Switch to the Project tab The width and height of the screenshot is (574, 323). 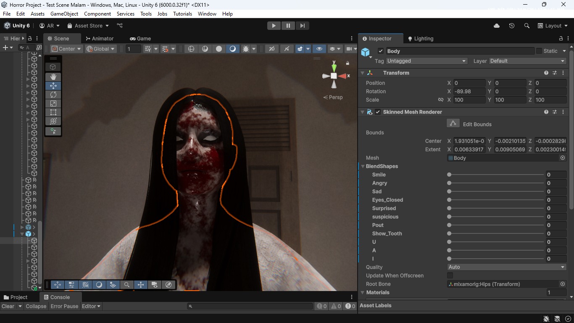(16, 297)
